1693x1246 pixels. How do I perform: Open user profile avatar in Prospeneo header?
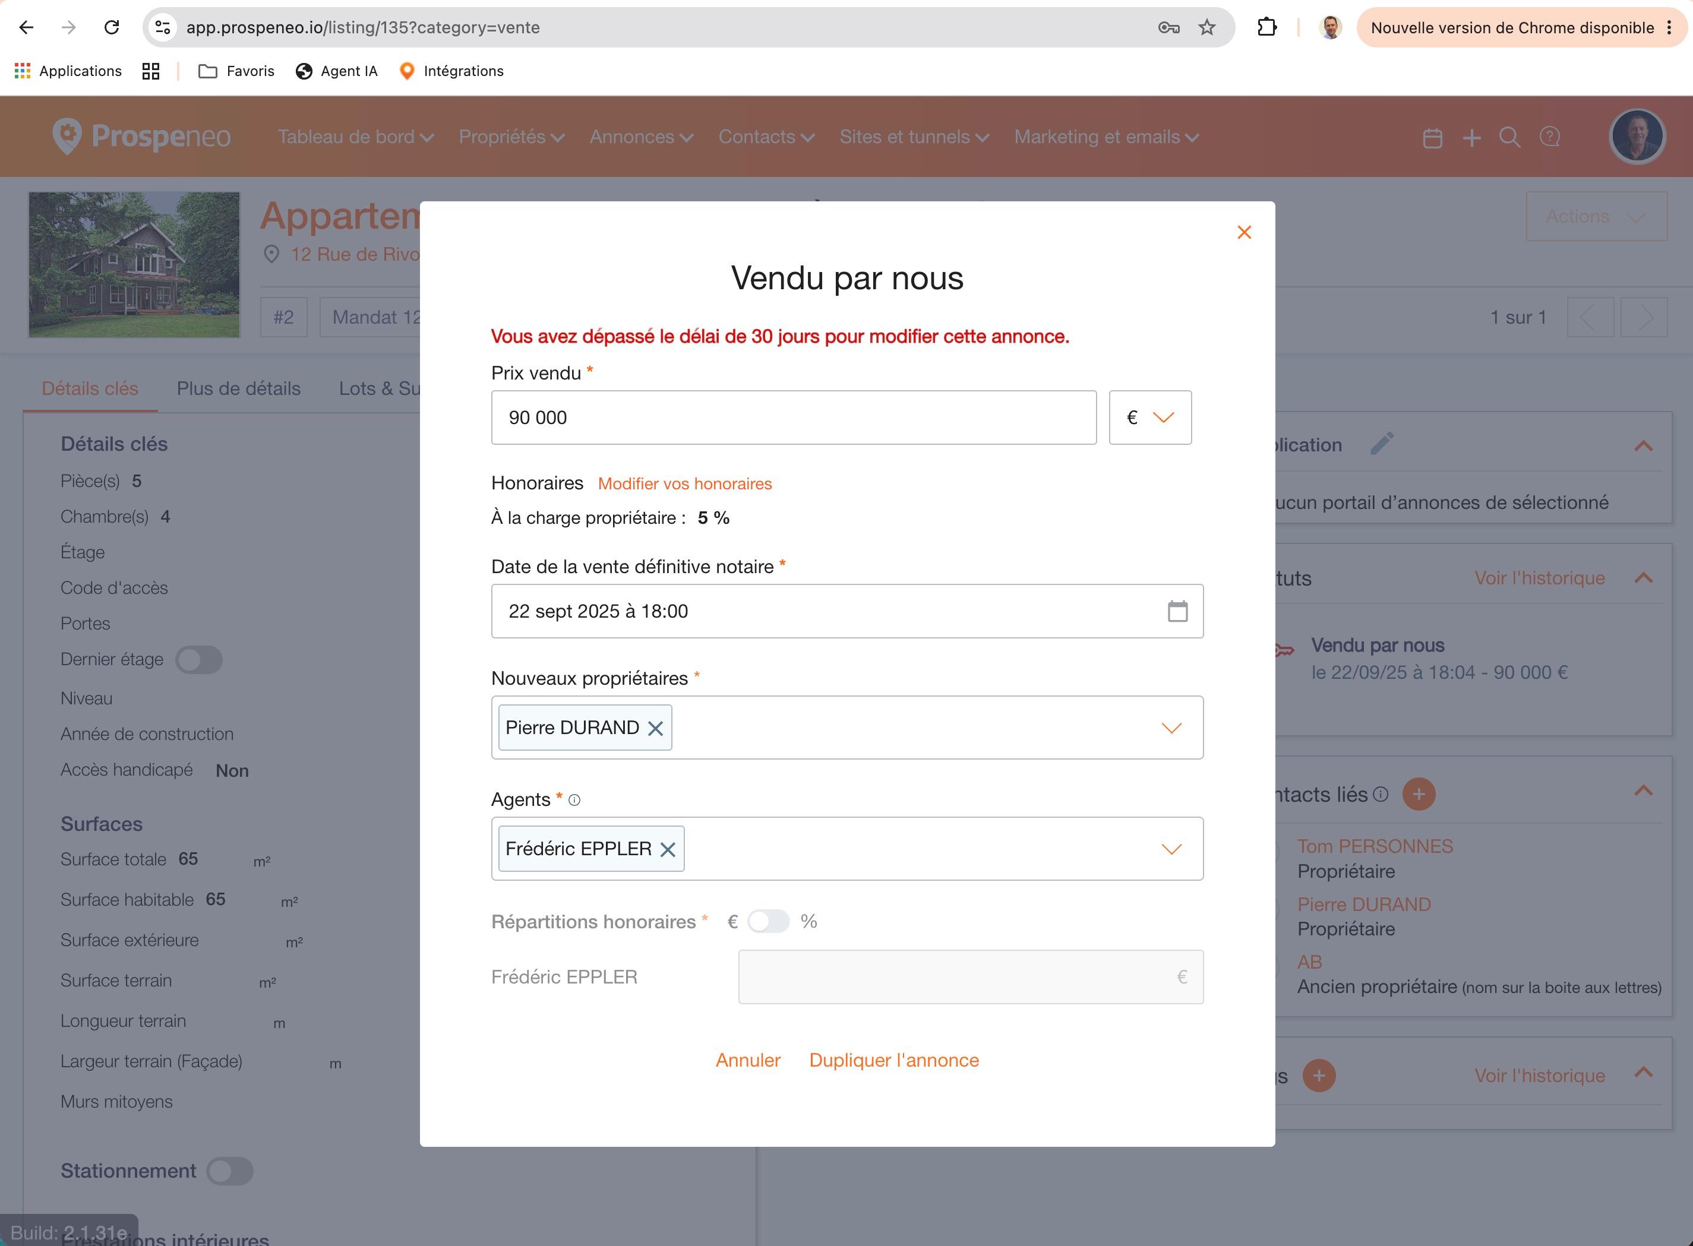point(1637,137)
